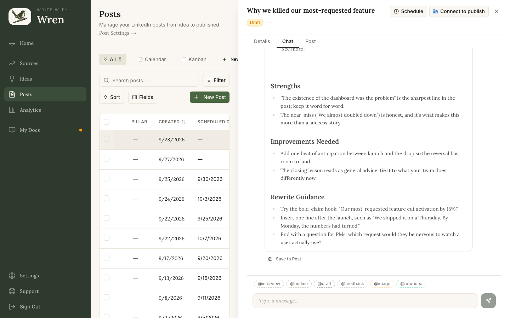Tick the checkbox for post created 9/27/2026
Viewport: 510px width, 318px height.
tap(107, 159)
